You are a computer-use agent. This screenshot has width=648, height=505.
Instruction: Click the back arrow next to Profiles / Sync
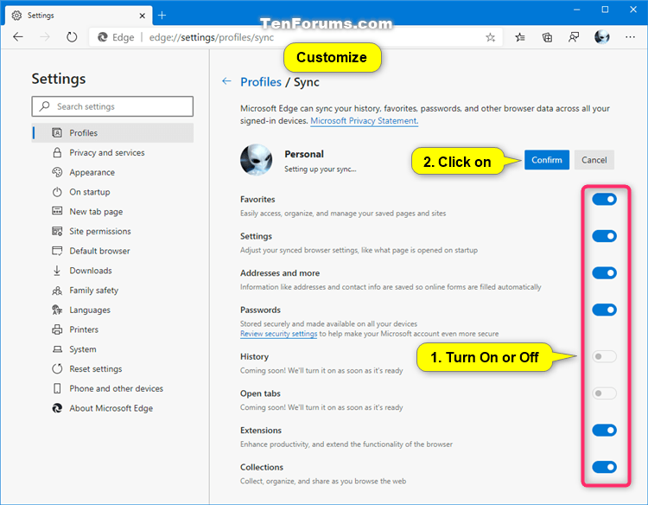coord(226,81)
